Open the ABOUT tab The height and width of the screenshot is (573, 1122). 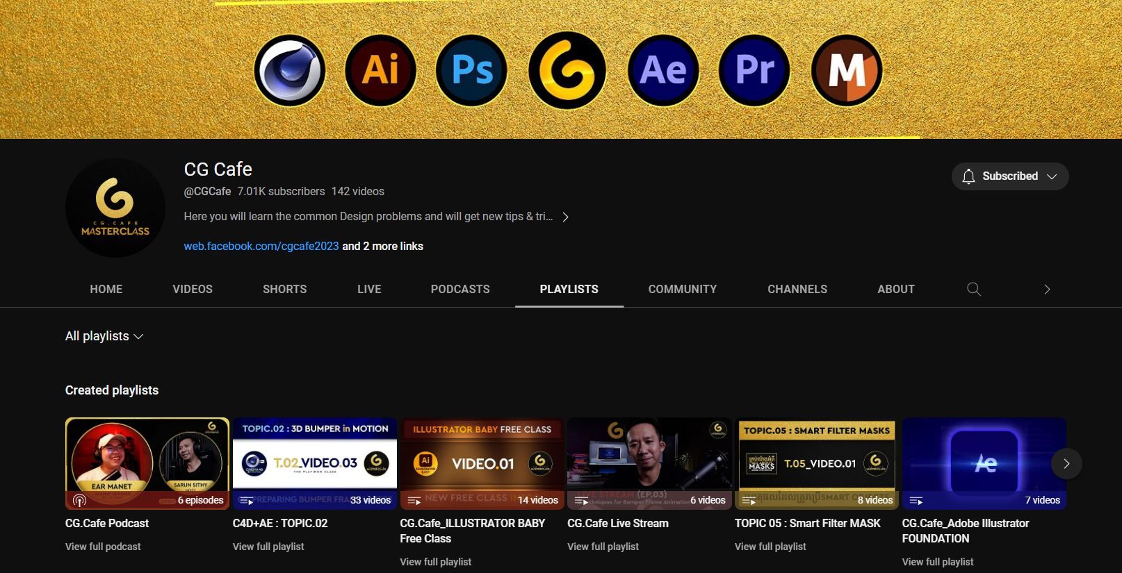(x=896, y=289)
